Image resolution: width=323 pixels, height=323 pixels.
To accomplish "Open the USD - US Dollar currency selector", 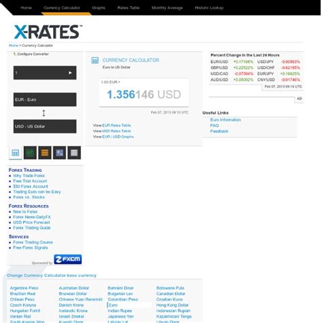I will coord(45,126).
